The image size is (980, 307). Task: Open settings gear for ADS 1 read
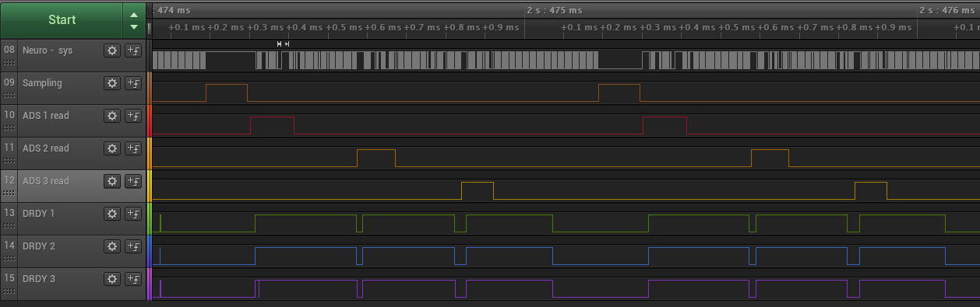coord(112,116)
